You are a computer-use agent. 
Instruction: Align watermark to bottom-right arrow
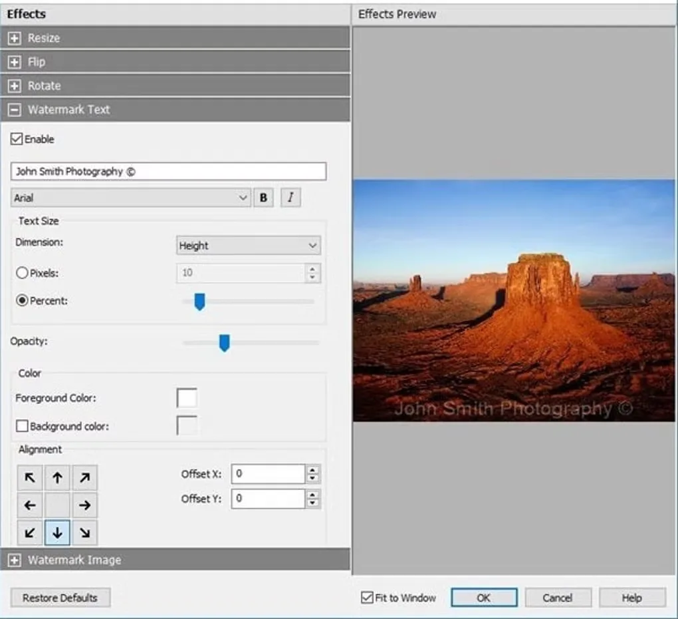85,533
